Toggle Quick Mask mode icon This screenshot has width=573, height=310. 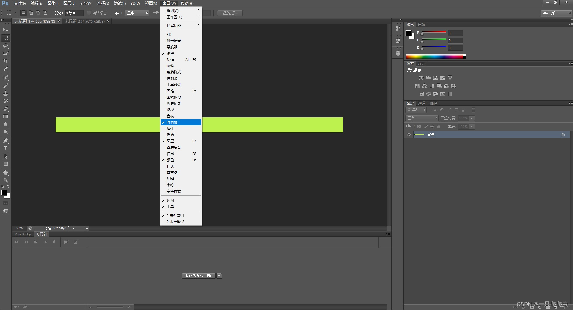tap(6, 203)
